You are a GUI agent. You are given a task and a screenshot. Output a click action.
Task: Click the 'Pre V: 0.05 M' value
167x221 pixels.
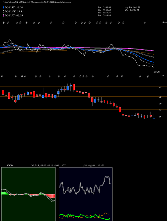(132, 10)
